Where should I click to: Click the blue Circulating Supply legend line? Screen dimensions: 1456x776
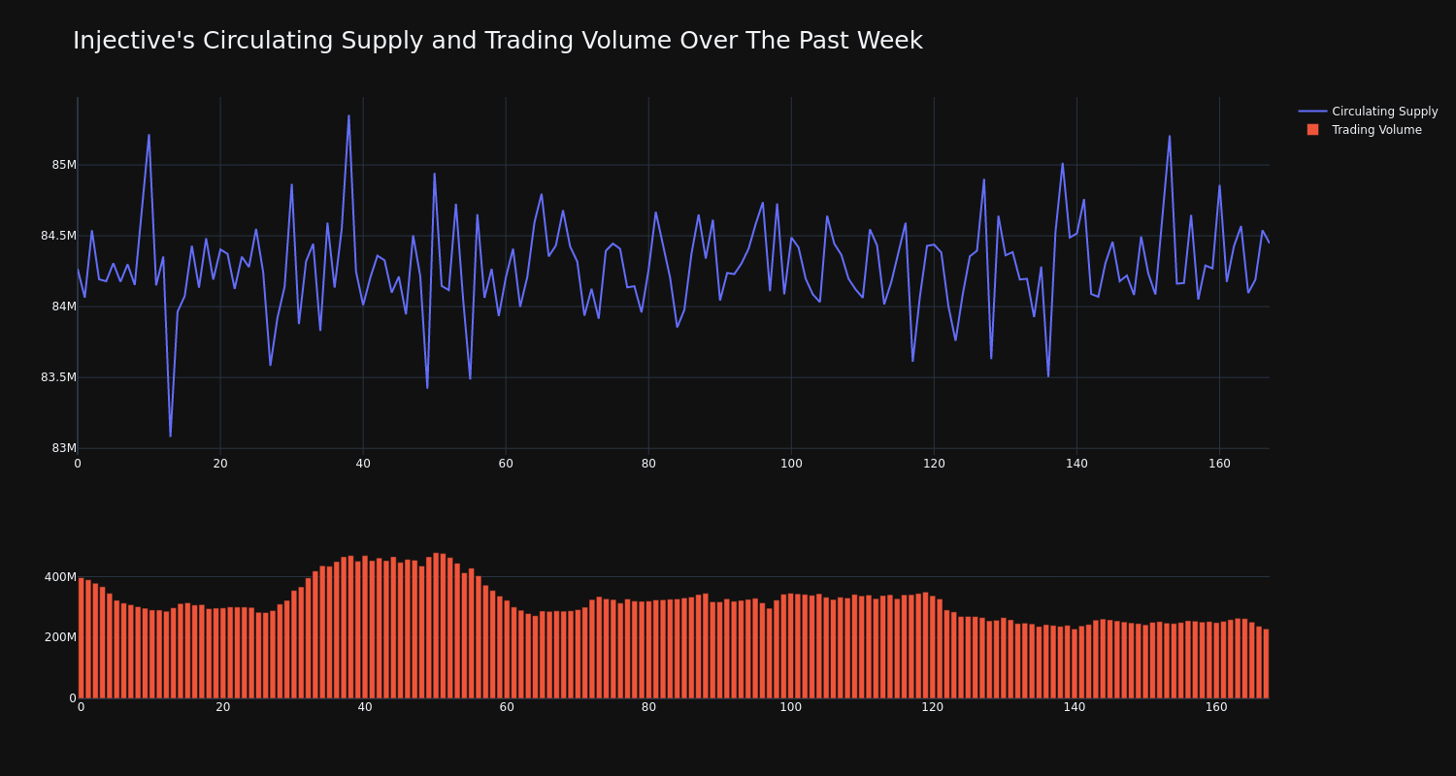pos(1312,112)
